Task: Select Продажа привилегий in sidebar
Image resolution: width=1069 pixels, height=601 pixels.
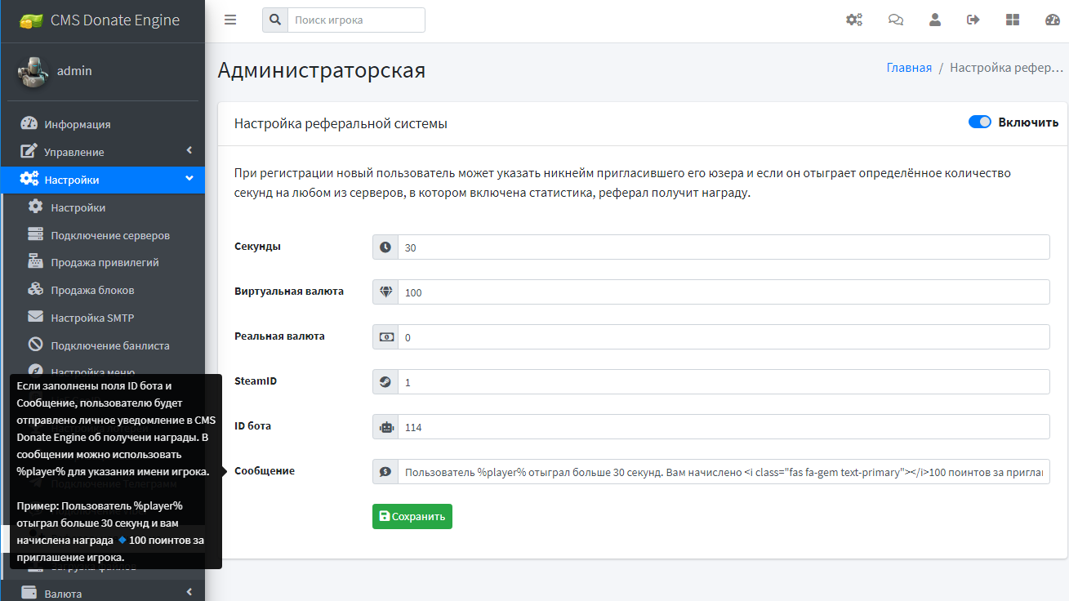Action: (x=105, y=263)
